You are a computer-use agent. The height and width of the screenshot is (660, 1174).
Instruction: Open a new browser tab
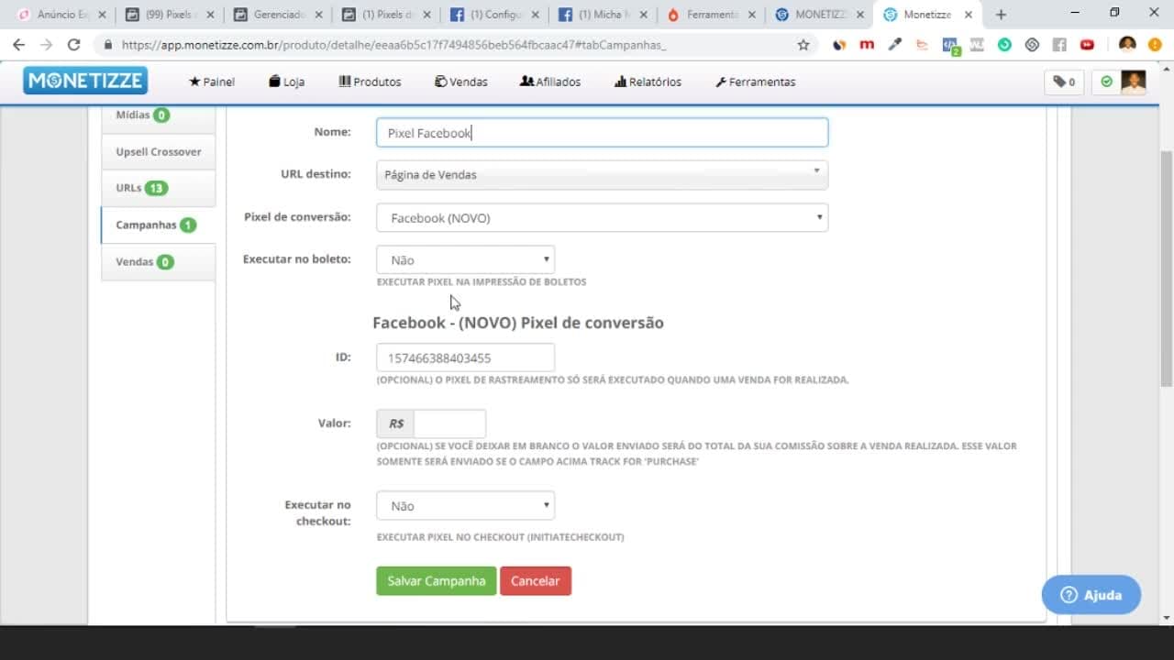(1001, 15)
